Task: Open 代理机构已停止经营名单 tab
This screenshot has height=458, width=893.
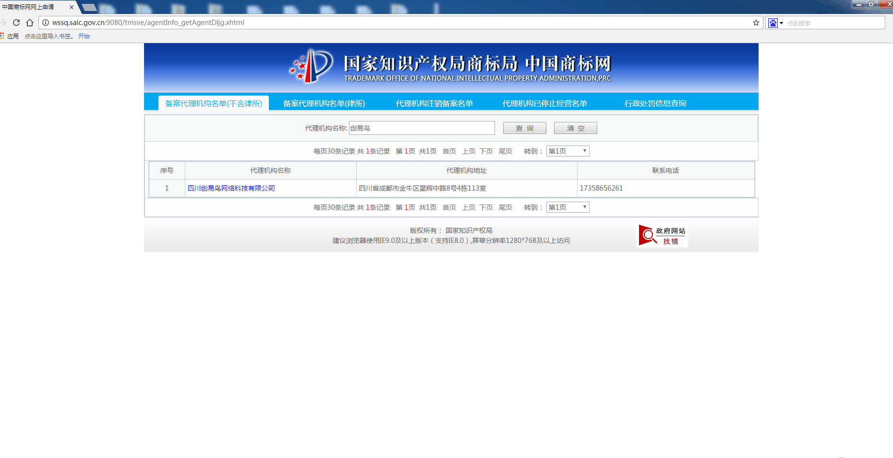Action: tap(545, 103)
